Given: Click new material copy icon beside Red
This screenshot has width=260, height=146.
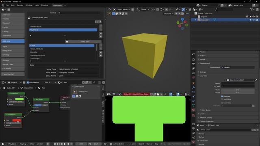Looking at the screenshot, I should click(87, 82).
